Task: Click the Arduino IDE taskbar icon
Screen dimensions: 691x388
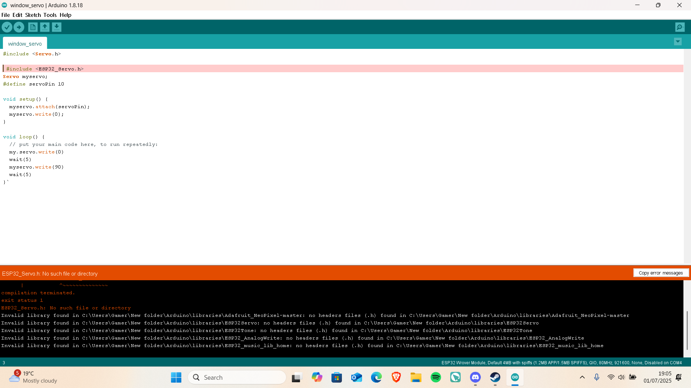Action: [515, 377]
